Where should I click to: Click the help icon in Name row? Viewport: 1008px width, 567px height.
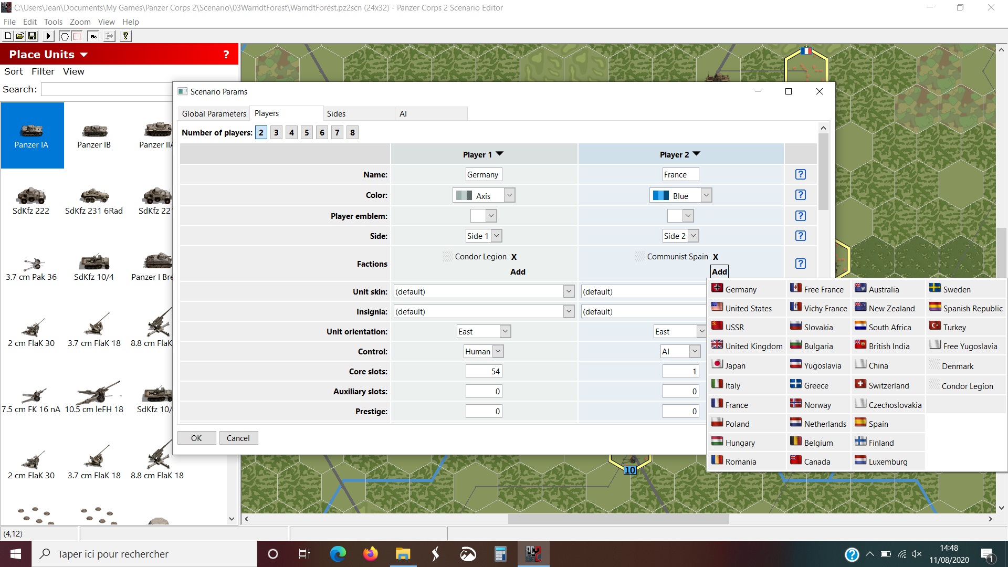800,174
